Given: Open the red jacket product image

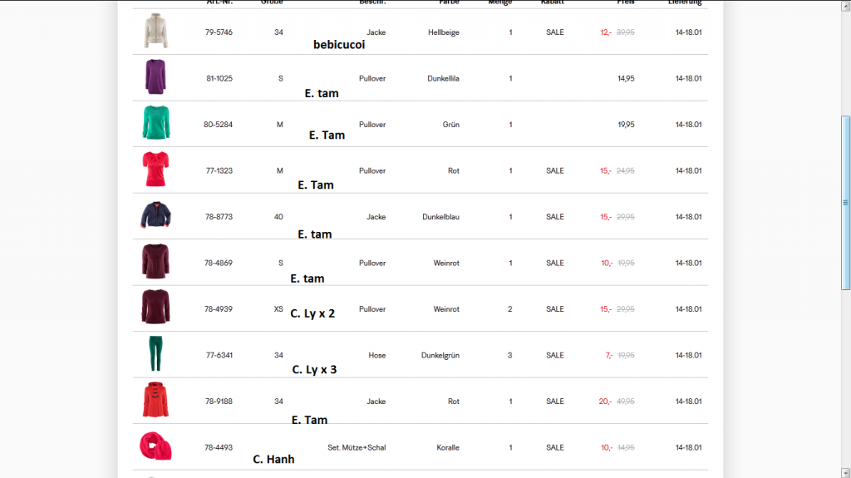Looking at the screenshot, I should [x=155, y=401].
